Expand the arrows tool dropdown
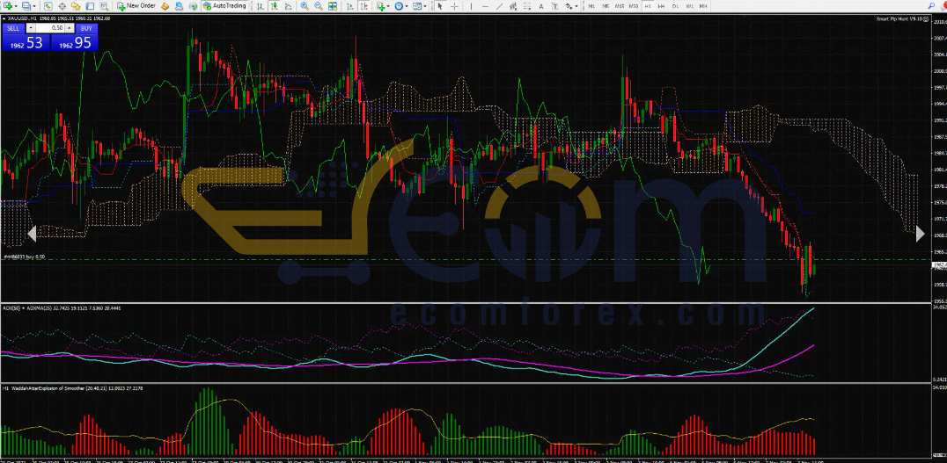The width and height of the screenshot is (947, 463). click(x=576, y=6)
